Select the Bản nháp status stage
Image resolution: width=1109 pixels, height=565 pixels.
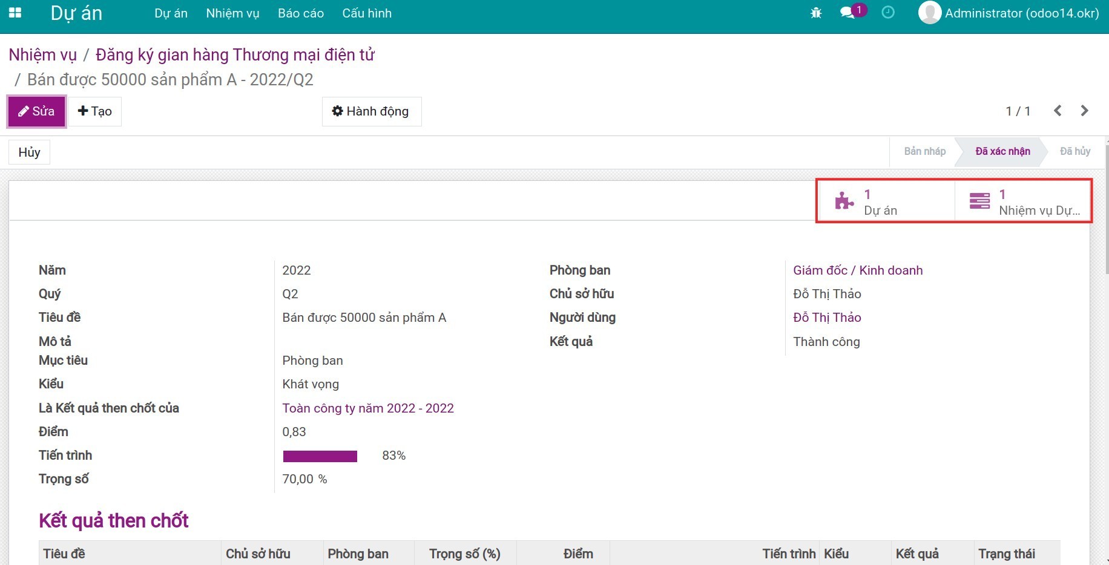[924, 151]
